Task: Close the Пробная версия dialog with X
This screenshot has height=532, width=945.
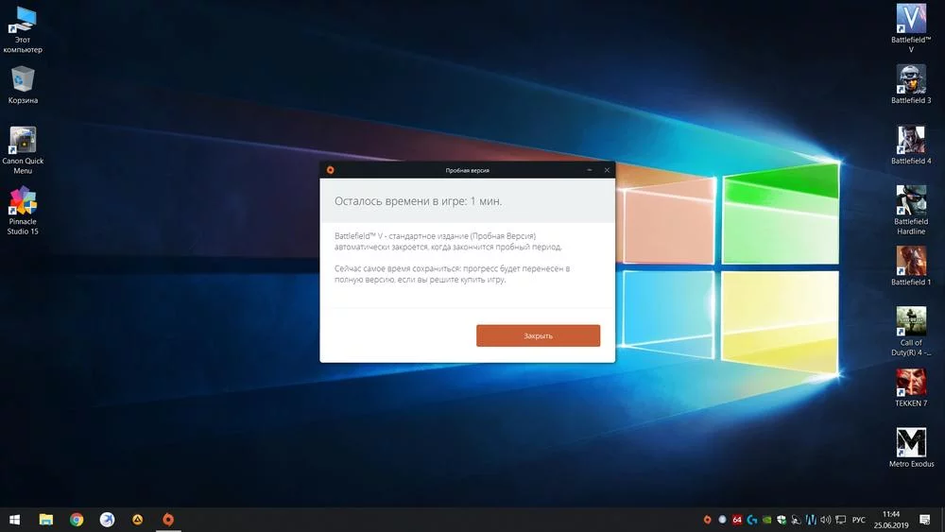Action: 607,170
